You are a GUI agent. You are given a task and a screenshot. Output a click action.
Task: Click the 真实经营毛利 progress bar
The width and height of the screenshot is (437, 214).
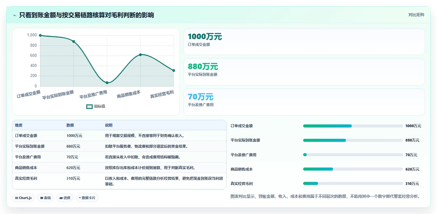(353, 183)
